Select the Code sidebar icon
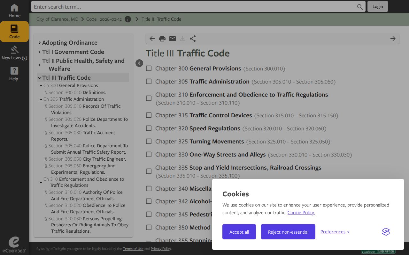The image size is (409, 255). [x=14, y=32]
